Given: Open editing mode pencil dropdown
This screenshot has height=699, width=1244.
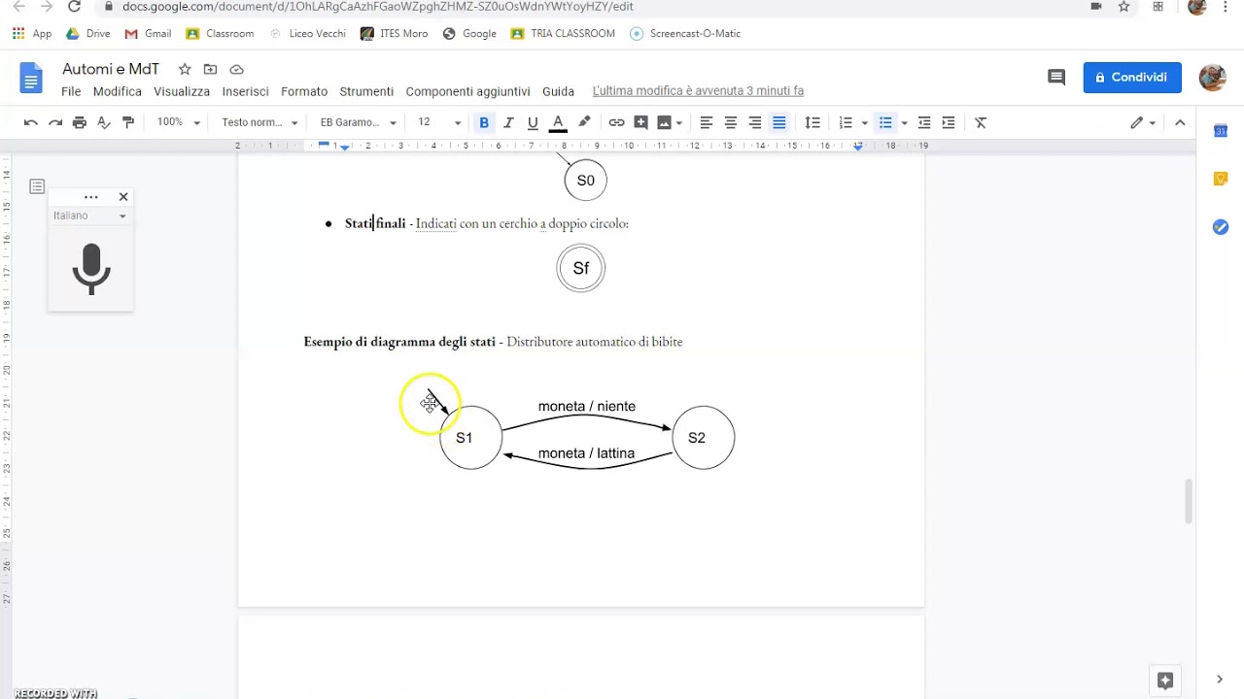Looking at the screenshot, I should coord(1142,122).
